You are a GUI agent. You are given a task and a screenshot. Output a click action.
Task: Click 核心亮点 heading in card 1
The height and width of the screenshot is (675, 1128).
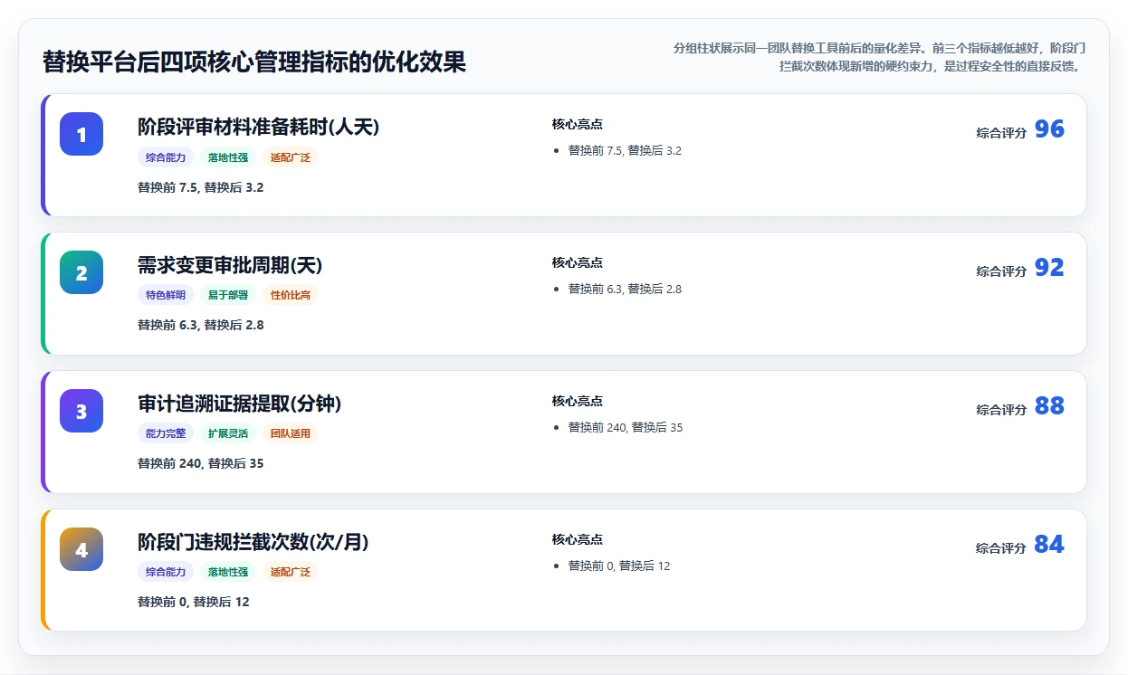[578, 125]
